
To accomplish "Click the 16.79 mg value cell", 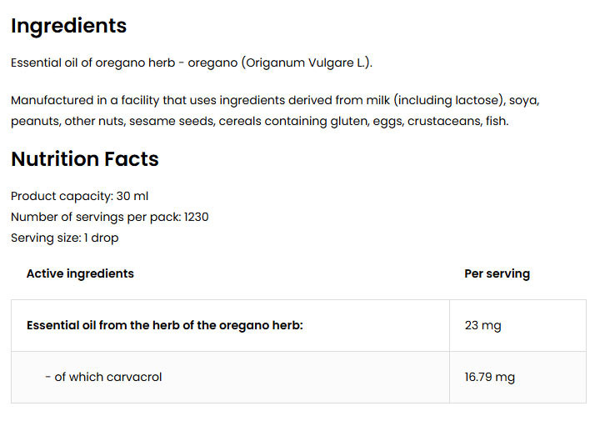I will [489, 377].
